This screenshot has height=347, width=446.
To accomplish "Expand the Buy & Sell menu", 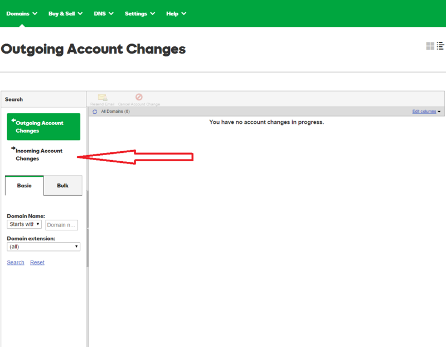I will click(x=65, y=13).
